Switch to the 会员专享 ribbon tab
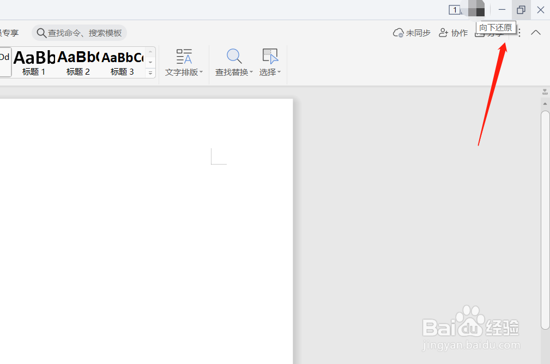550x364 pixels. (x=9, y=33)
